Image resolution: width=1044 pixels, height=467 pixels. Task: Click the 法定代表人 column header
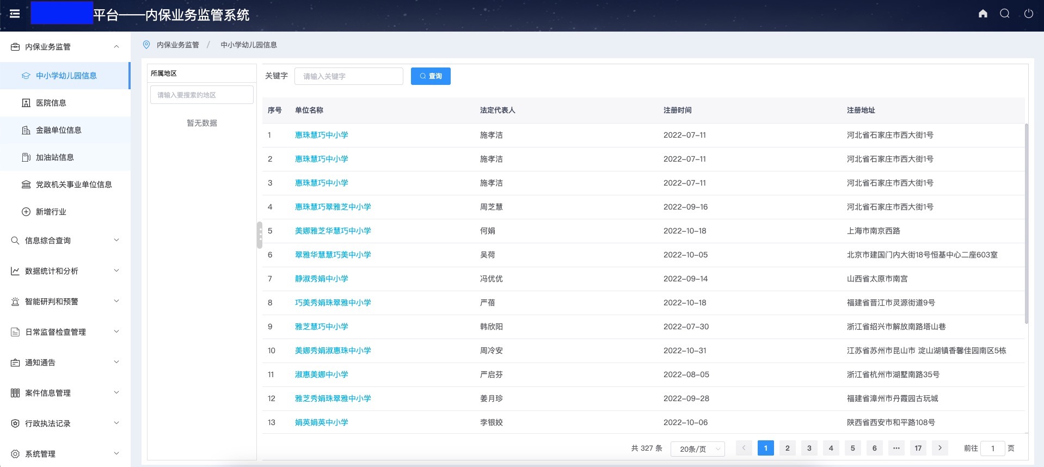coord(498,110)
